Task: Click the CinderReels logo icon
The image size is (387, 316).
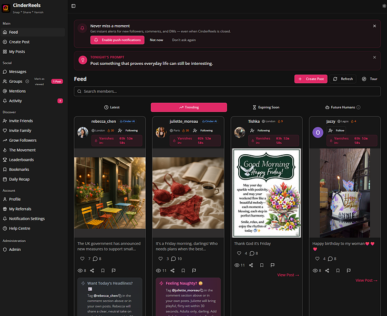Action: 6,8
